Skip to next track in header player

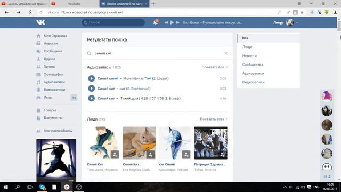tap(177, 22)
